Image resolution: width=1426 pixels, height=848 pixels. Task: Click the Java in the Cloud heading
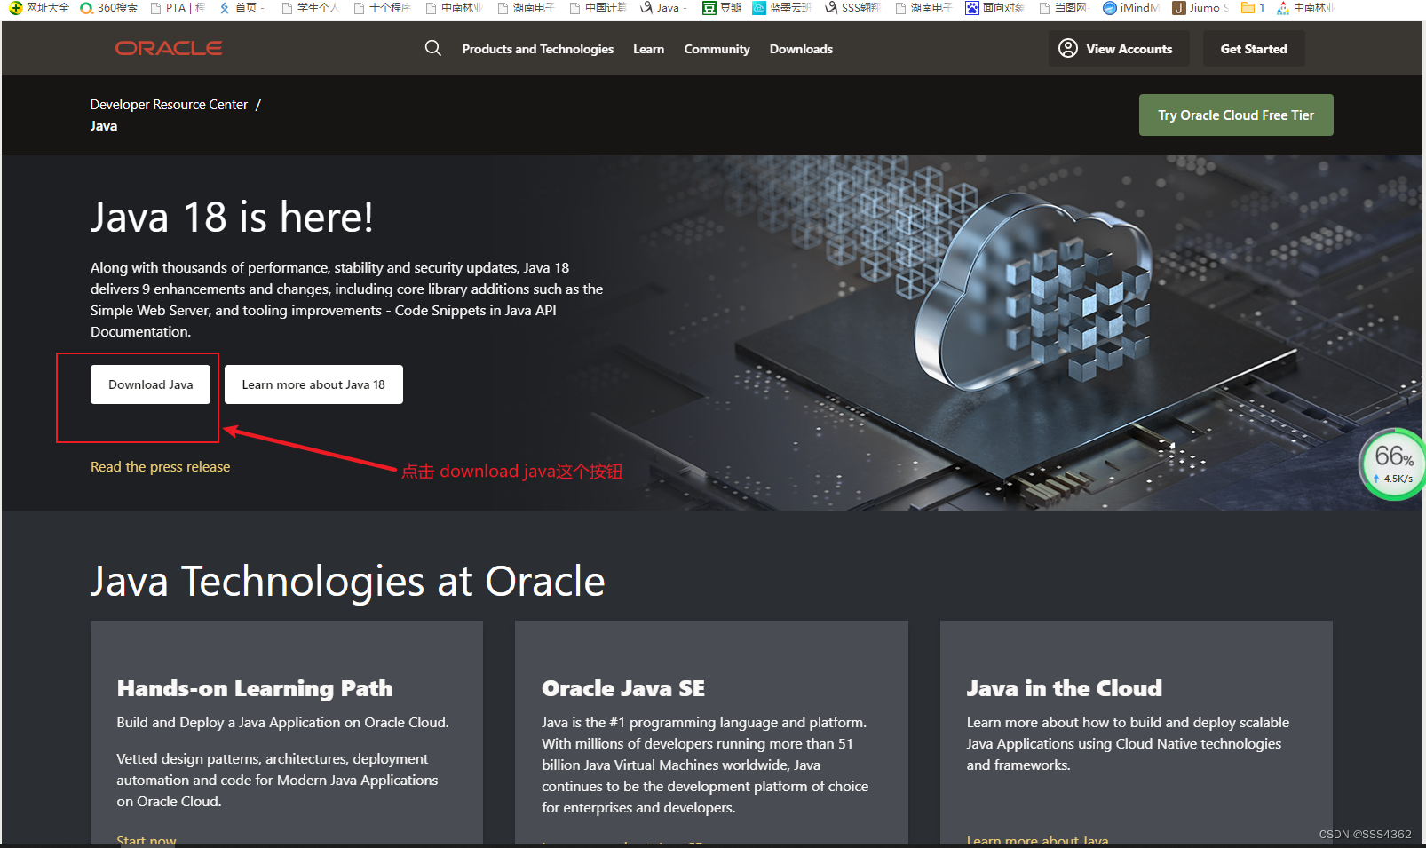[x=1064, y=688]
